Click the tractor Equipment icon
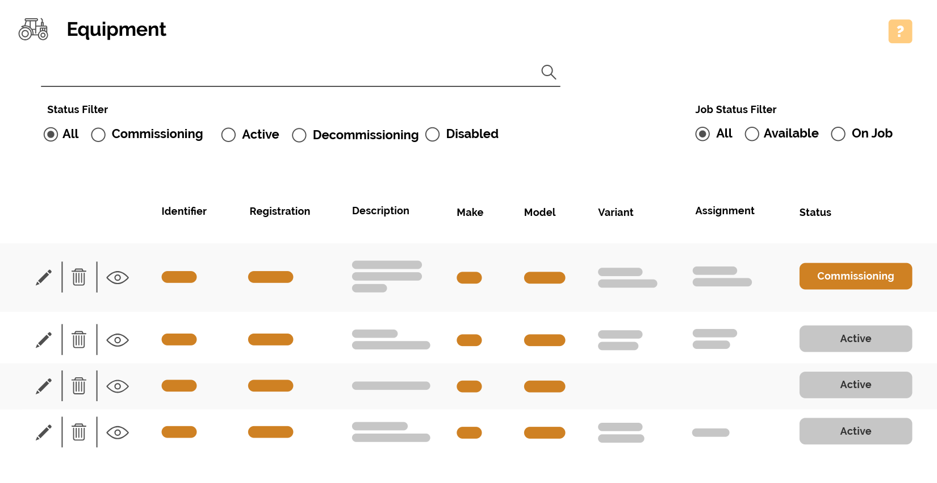937x483 pixels. pyautogui.click(x=34, y=29)
